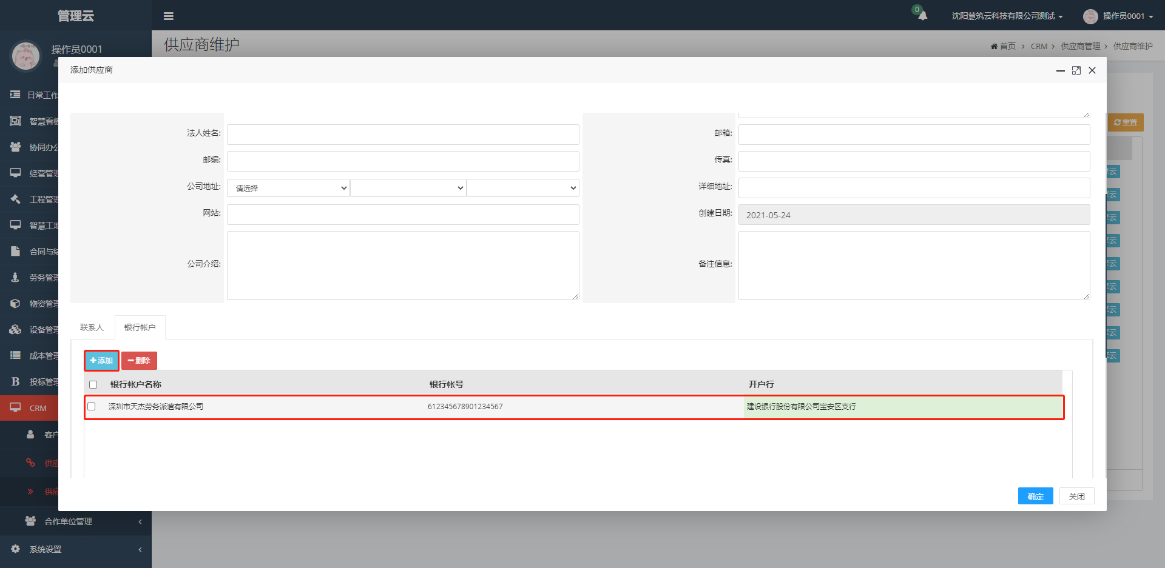Open the notification bell icon
The image size is (1165, 568).
point(922,16)
